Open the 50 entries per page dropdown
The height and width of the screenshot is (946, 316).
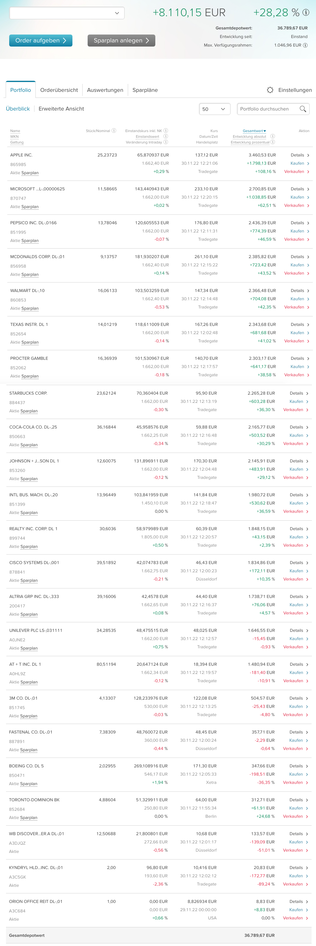point(215,109)
